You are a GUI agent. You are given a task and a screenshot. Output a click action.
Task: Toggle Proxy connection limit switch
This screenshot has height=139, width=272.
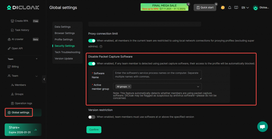click(92, 41)
